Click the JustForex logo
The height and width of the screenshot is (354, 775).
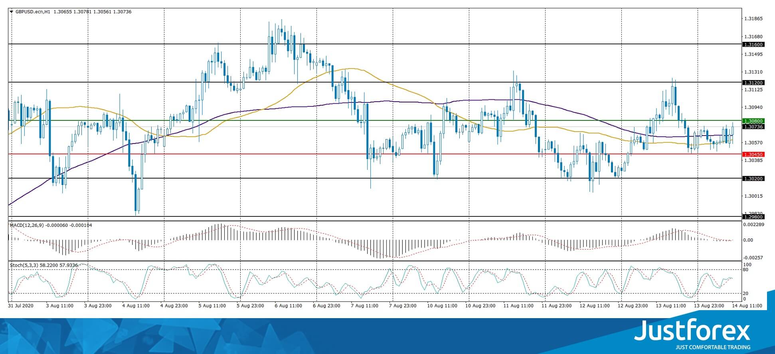click(692, 334)
